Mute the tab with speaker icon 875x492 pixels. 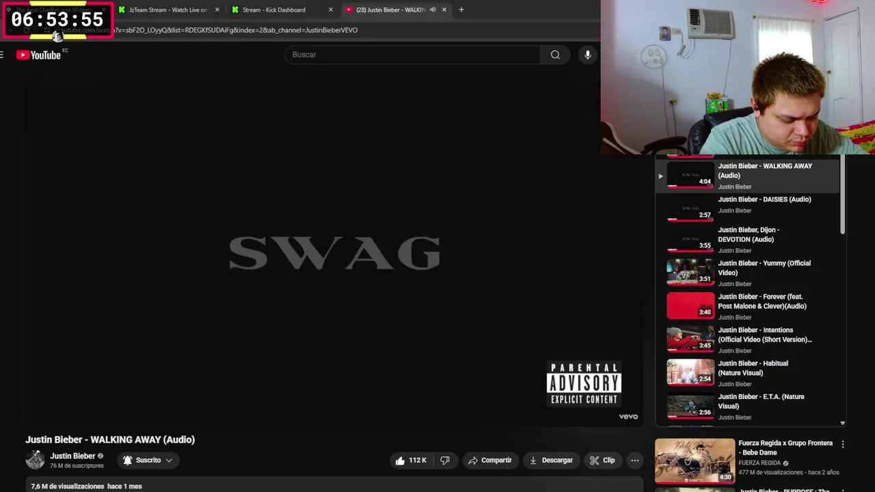pyautogui.click(x=432, y=10)
